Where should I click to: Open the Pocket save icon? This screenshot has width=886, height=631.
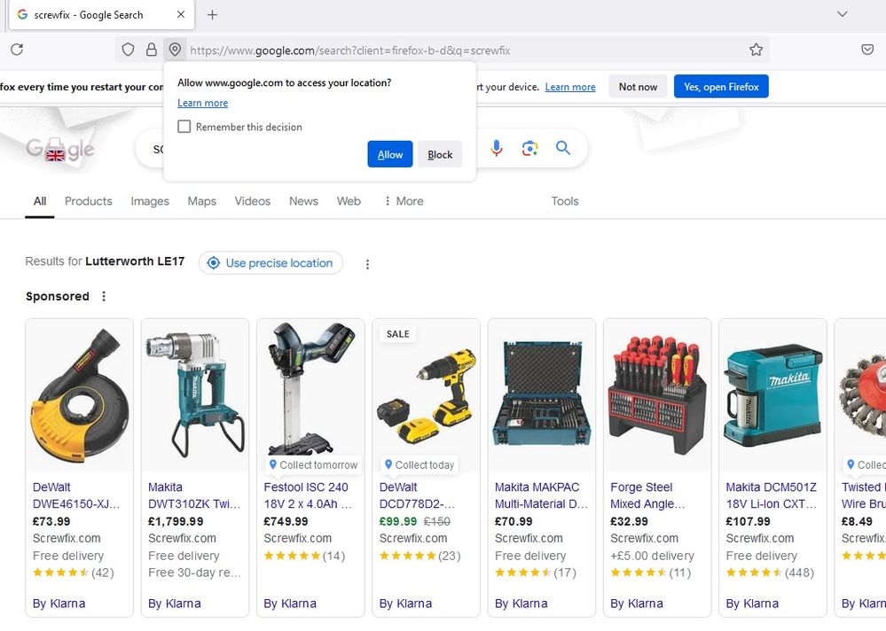(x=867, y=51)
